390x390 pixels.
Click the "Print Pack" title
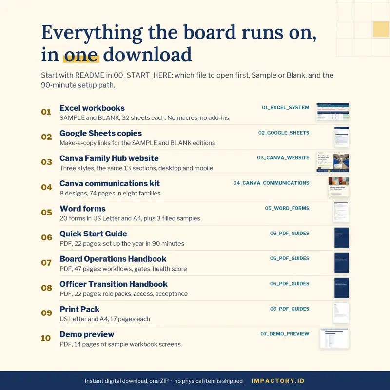pyautogui.click(x=79, y=309)
